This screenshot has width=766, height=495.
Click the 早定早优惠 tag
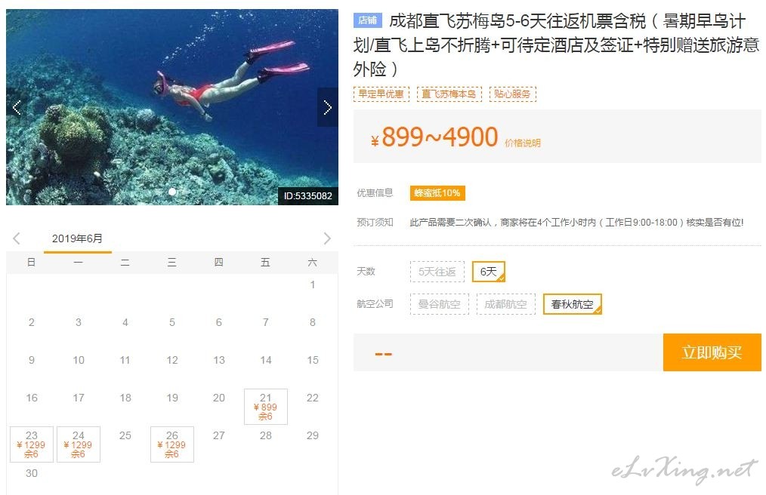pos(381,94)
